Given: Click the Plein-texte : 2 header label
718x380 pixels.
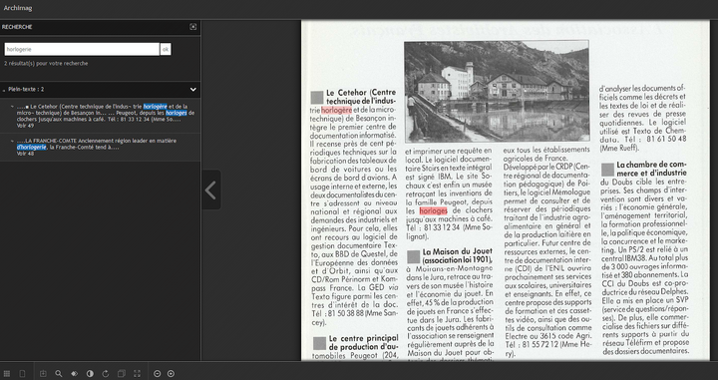Looking at the screenshot, I should pos(26,90).
